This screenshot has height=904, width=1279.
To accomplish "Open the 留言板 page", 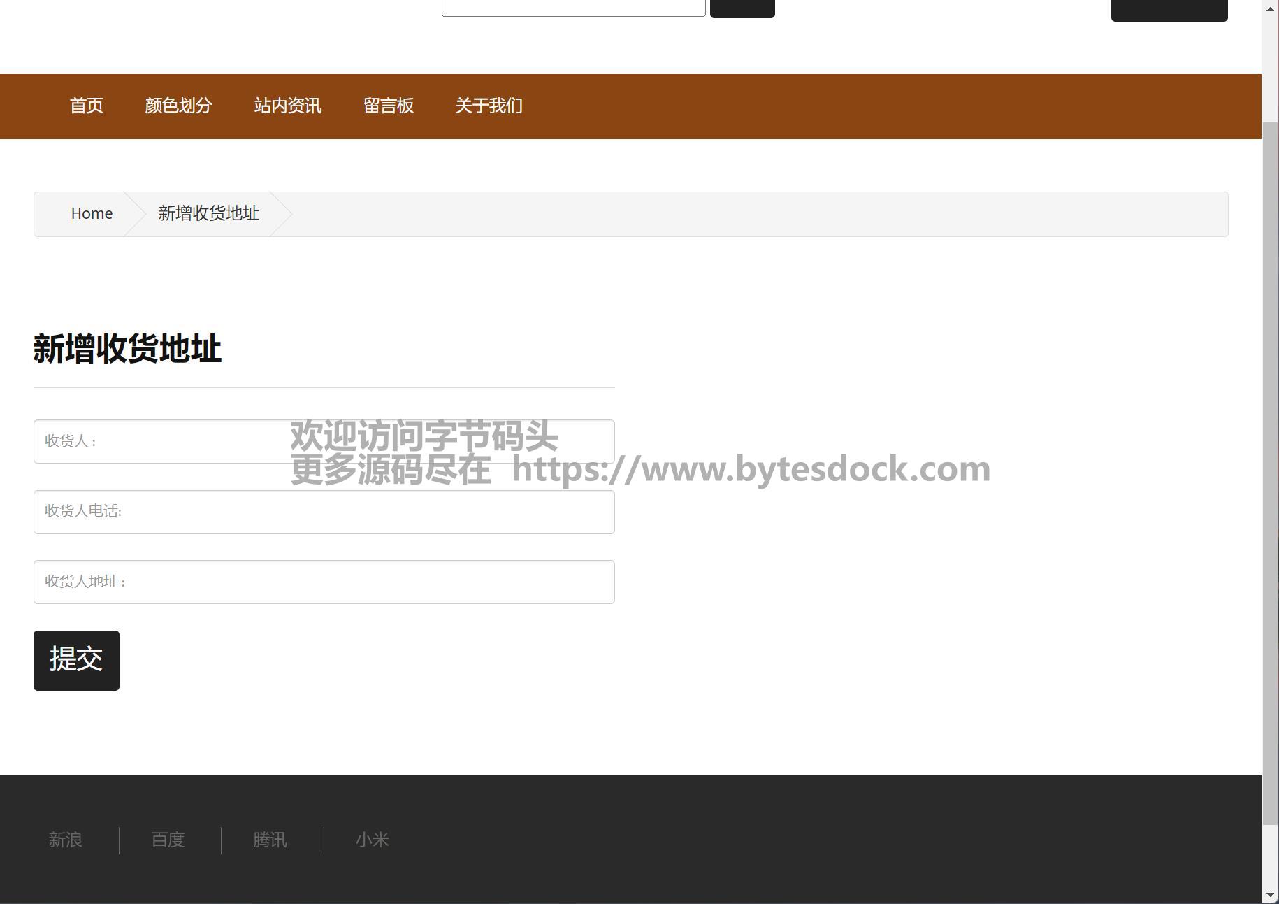I will (x=389, y=106).
